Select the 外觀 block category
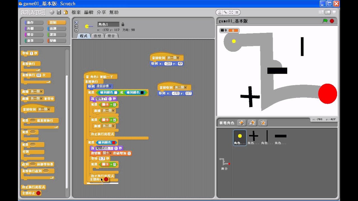The image size is (358, 201). point(34,29)
